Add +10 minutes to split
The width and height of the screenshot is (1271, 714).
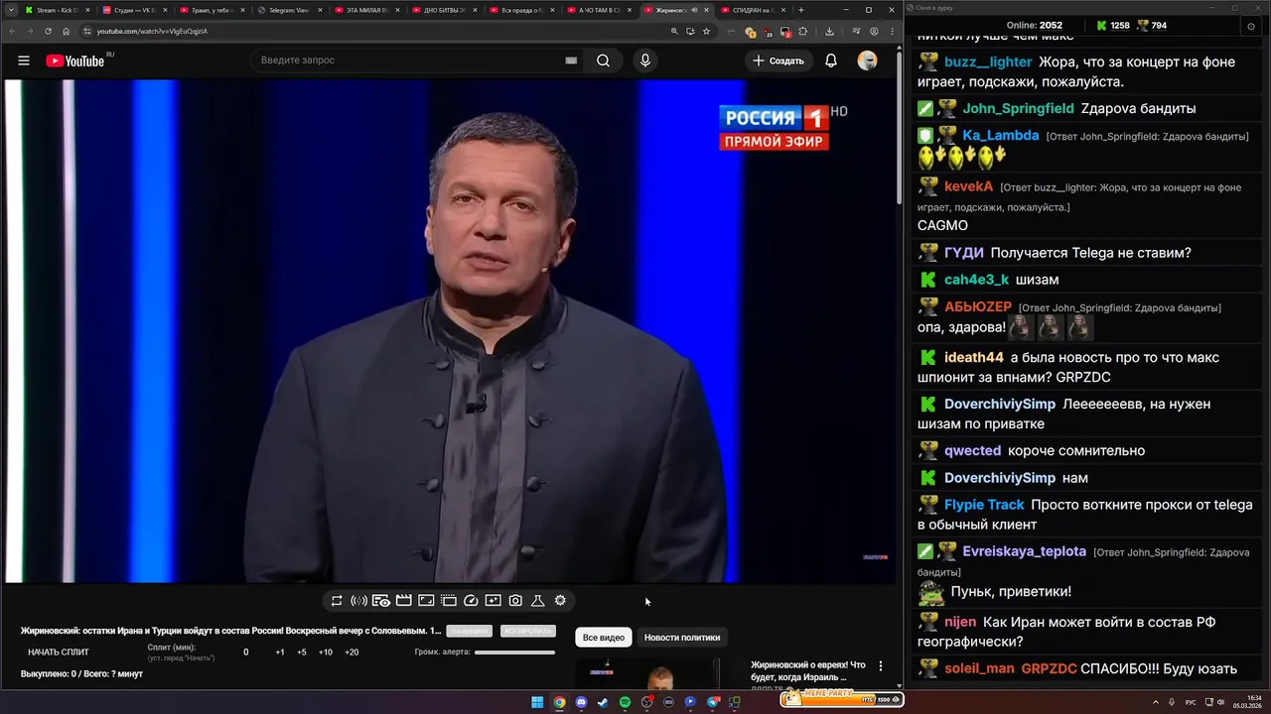point(326,653)
